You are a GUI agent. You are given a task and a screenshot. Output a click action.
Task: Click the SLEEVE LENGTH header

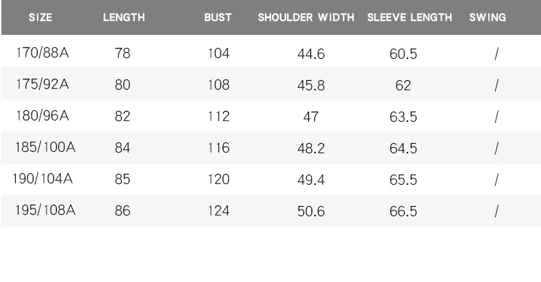click(x=410, y=17)
